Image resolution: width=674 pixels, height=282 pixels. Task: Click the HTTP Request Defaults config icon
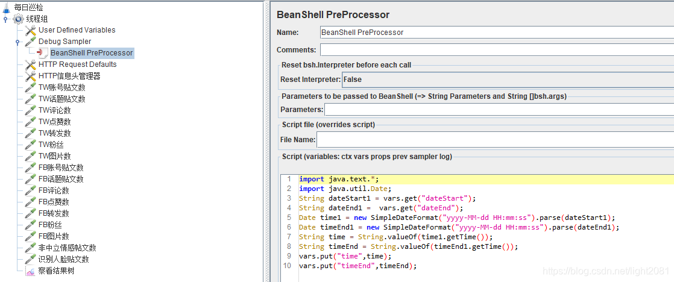[30, 64]
